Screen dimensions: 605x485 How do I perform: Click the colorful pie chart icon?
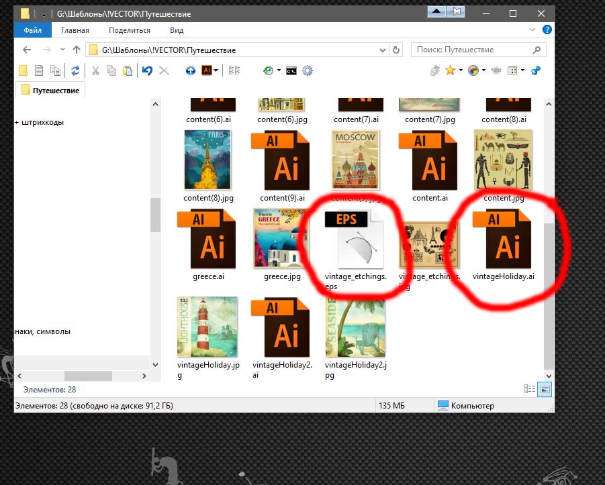point(473,70)
